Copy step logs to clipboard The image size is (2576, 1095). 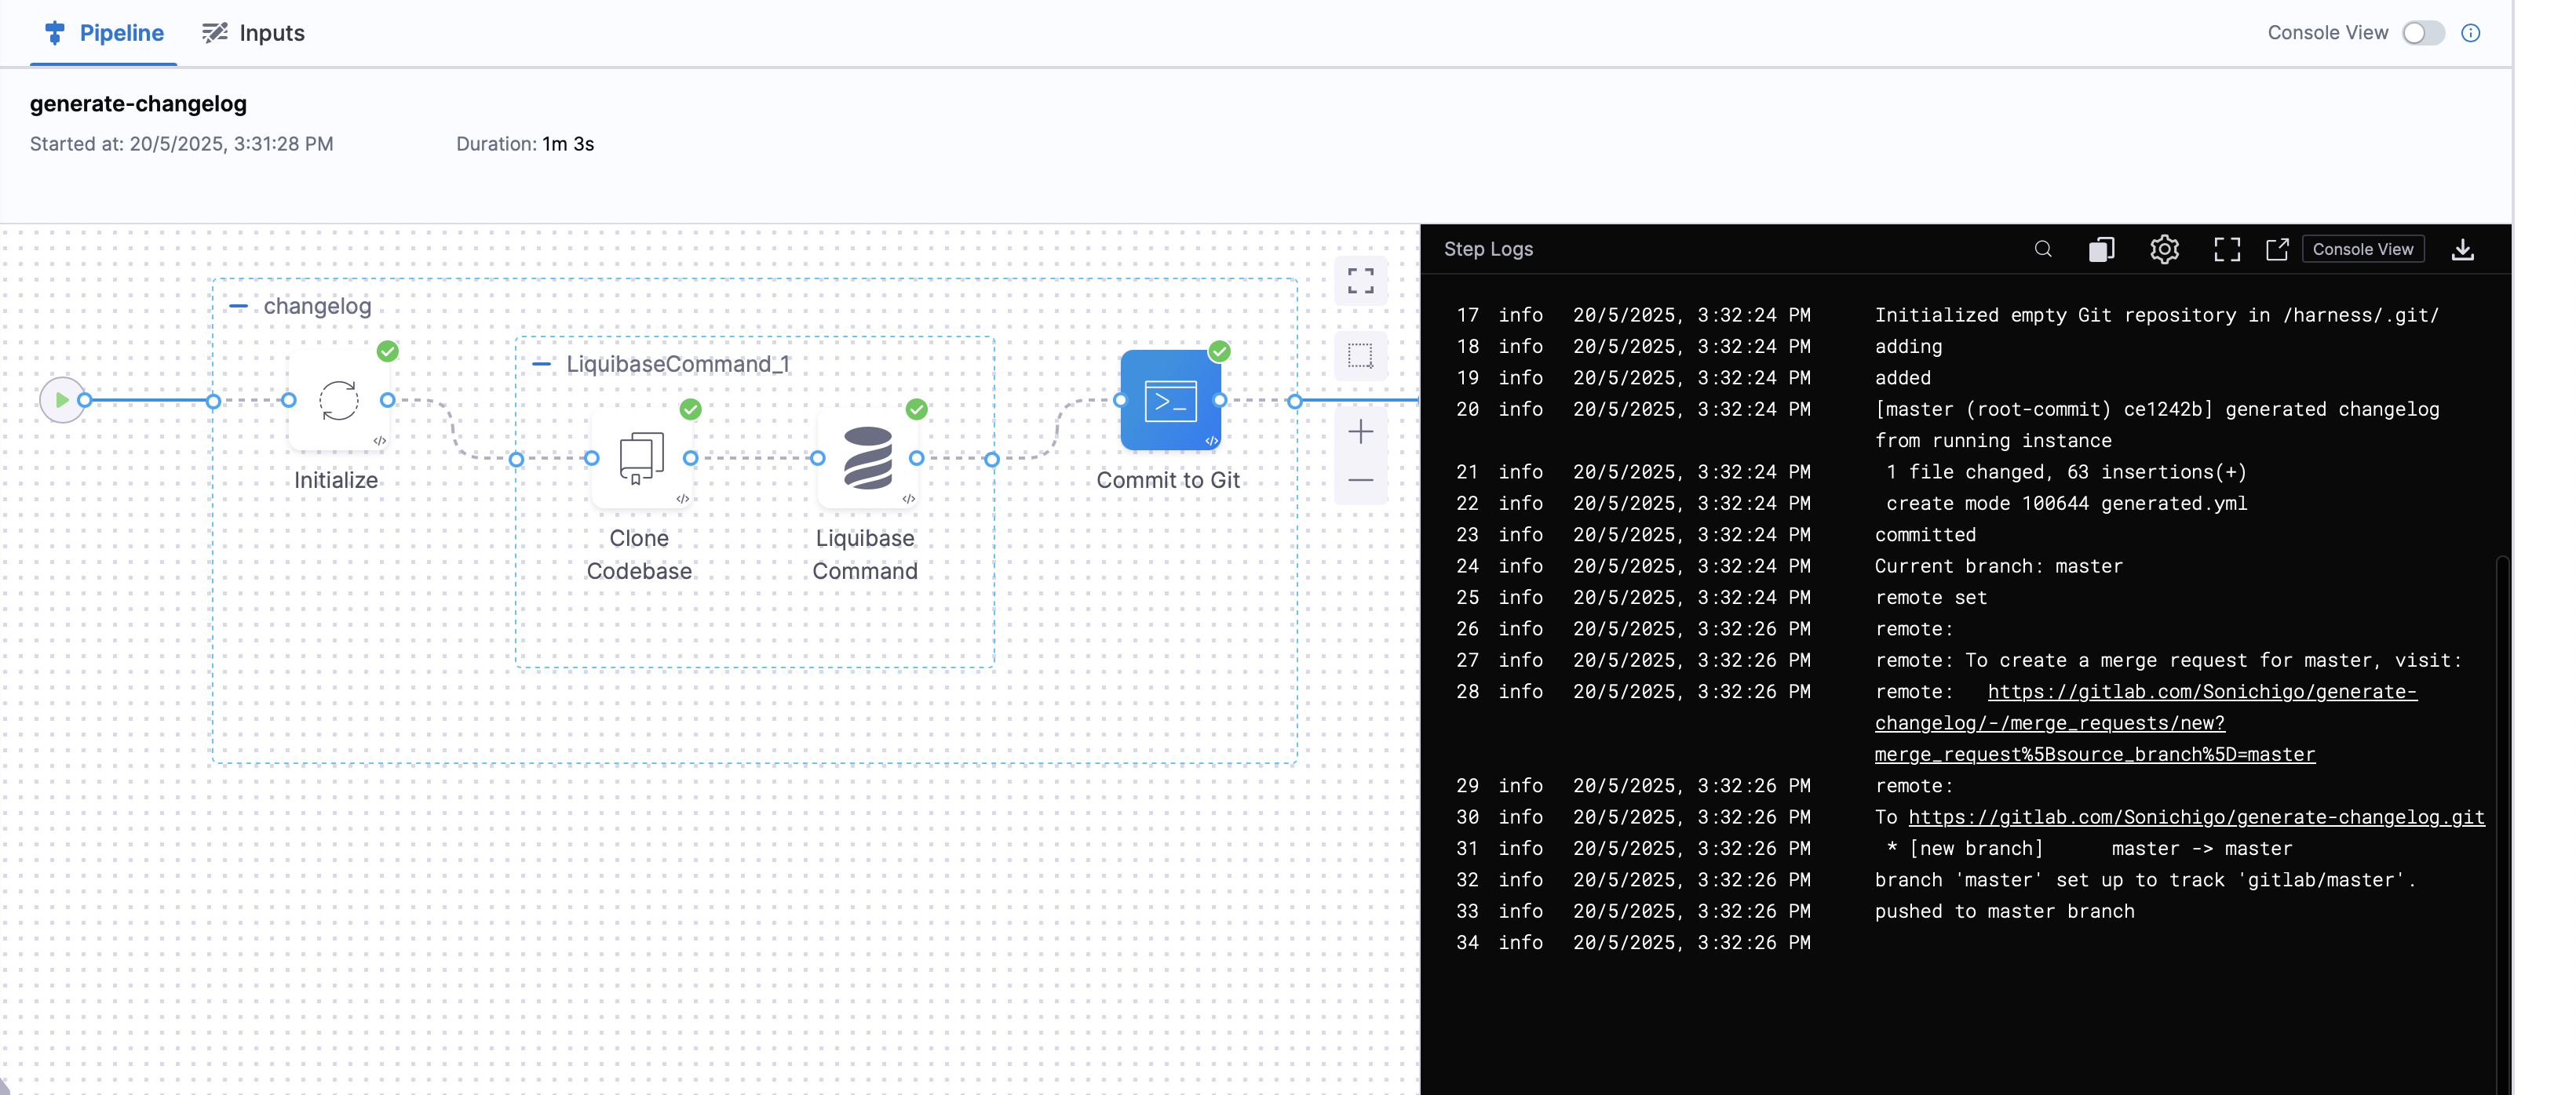point(2101,249)
